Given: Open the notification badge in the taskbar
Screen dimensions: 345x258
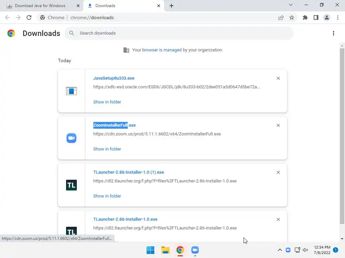Looking at the screenshot, I should pos(336,250).
